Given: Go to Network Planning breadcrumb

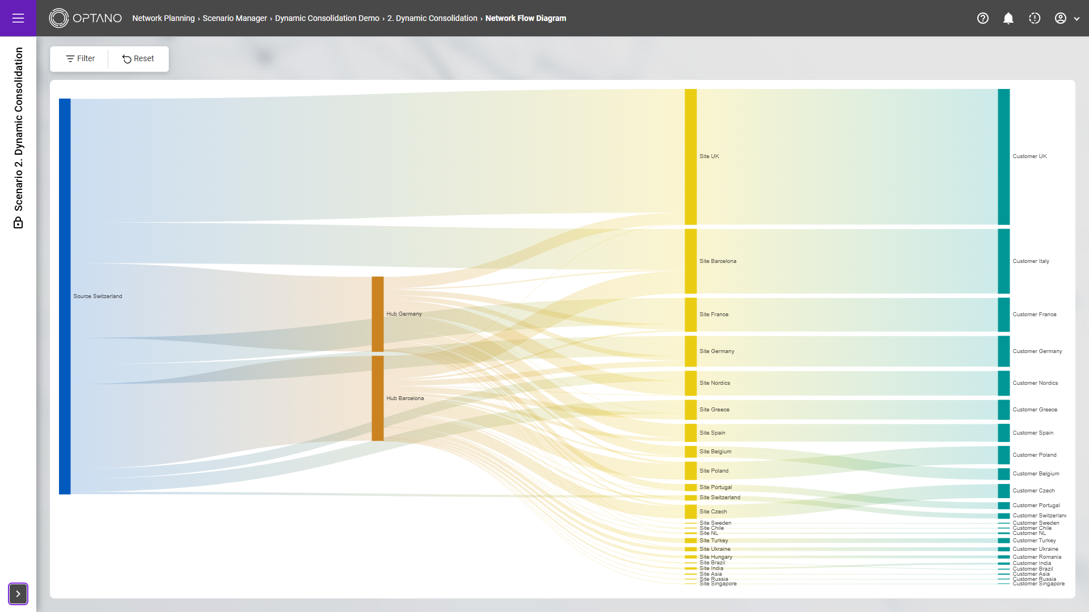Looking at the screenshot, I should pos(163,18).
